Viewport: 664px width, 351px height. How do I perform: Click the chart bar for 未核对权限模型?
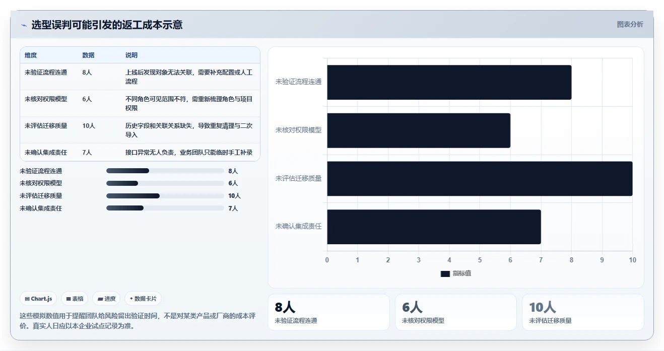[419, 130]
